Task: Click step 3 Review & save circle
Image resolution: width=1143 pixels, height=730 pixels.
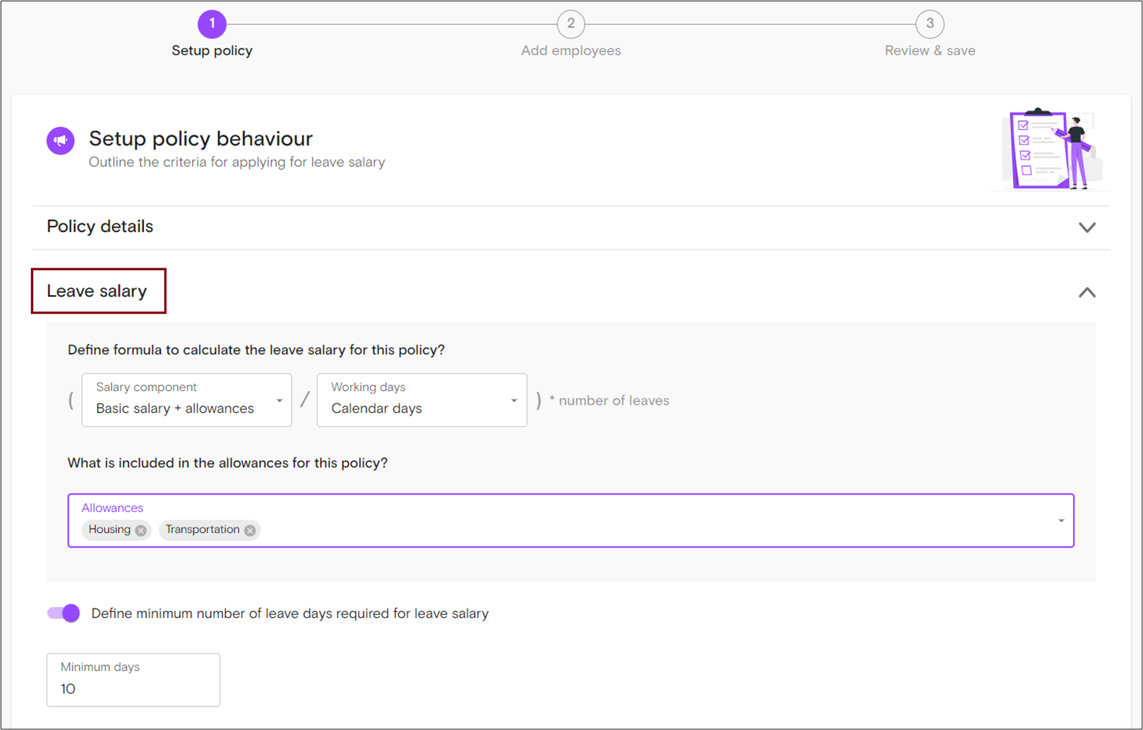Action: click(x=929, y=24)
